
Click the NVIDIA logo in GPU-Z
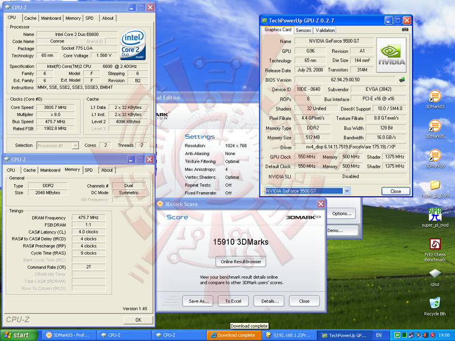pyautogui.click(x=391, y=55)
